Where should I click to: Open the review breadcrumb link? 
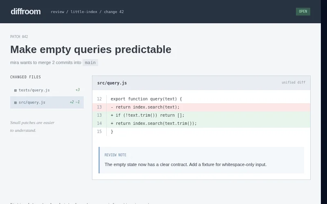point(57,12)
